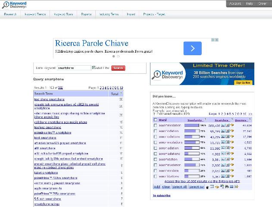This screenshot has height=207, width=272.
Task: Click the snapshot icon in the accommodation 280,428 row
Action: coord(228,125)
